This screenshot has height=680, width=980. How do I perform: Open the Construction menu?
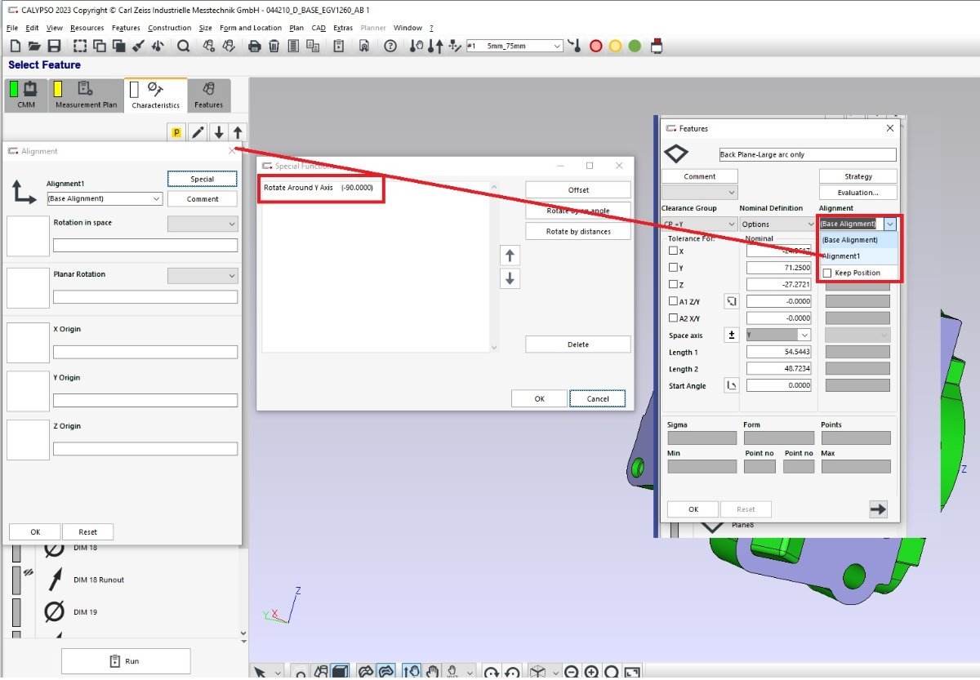click(169, 28)
